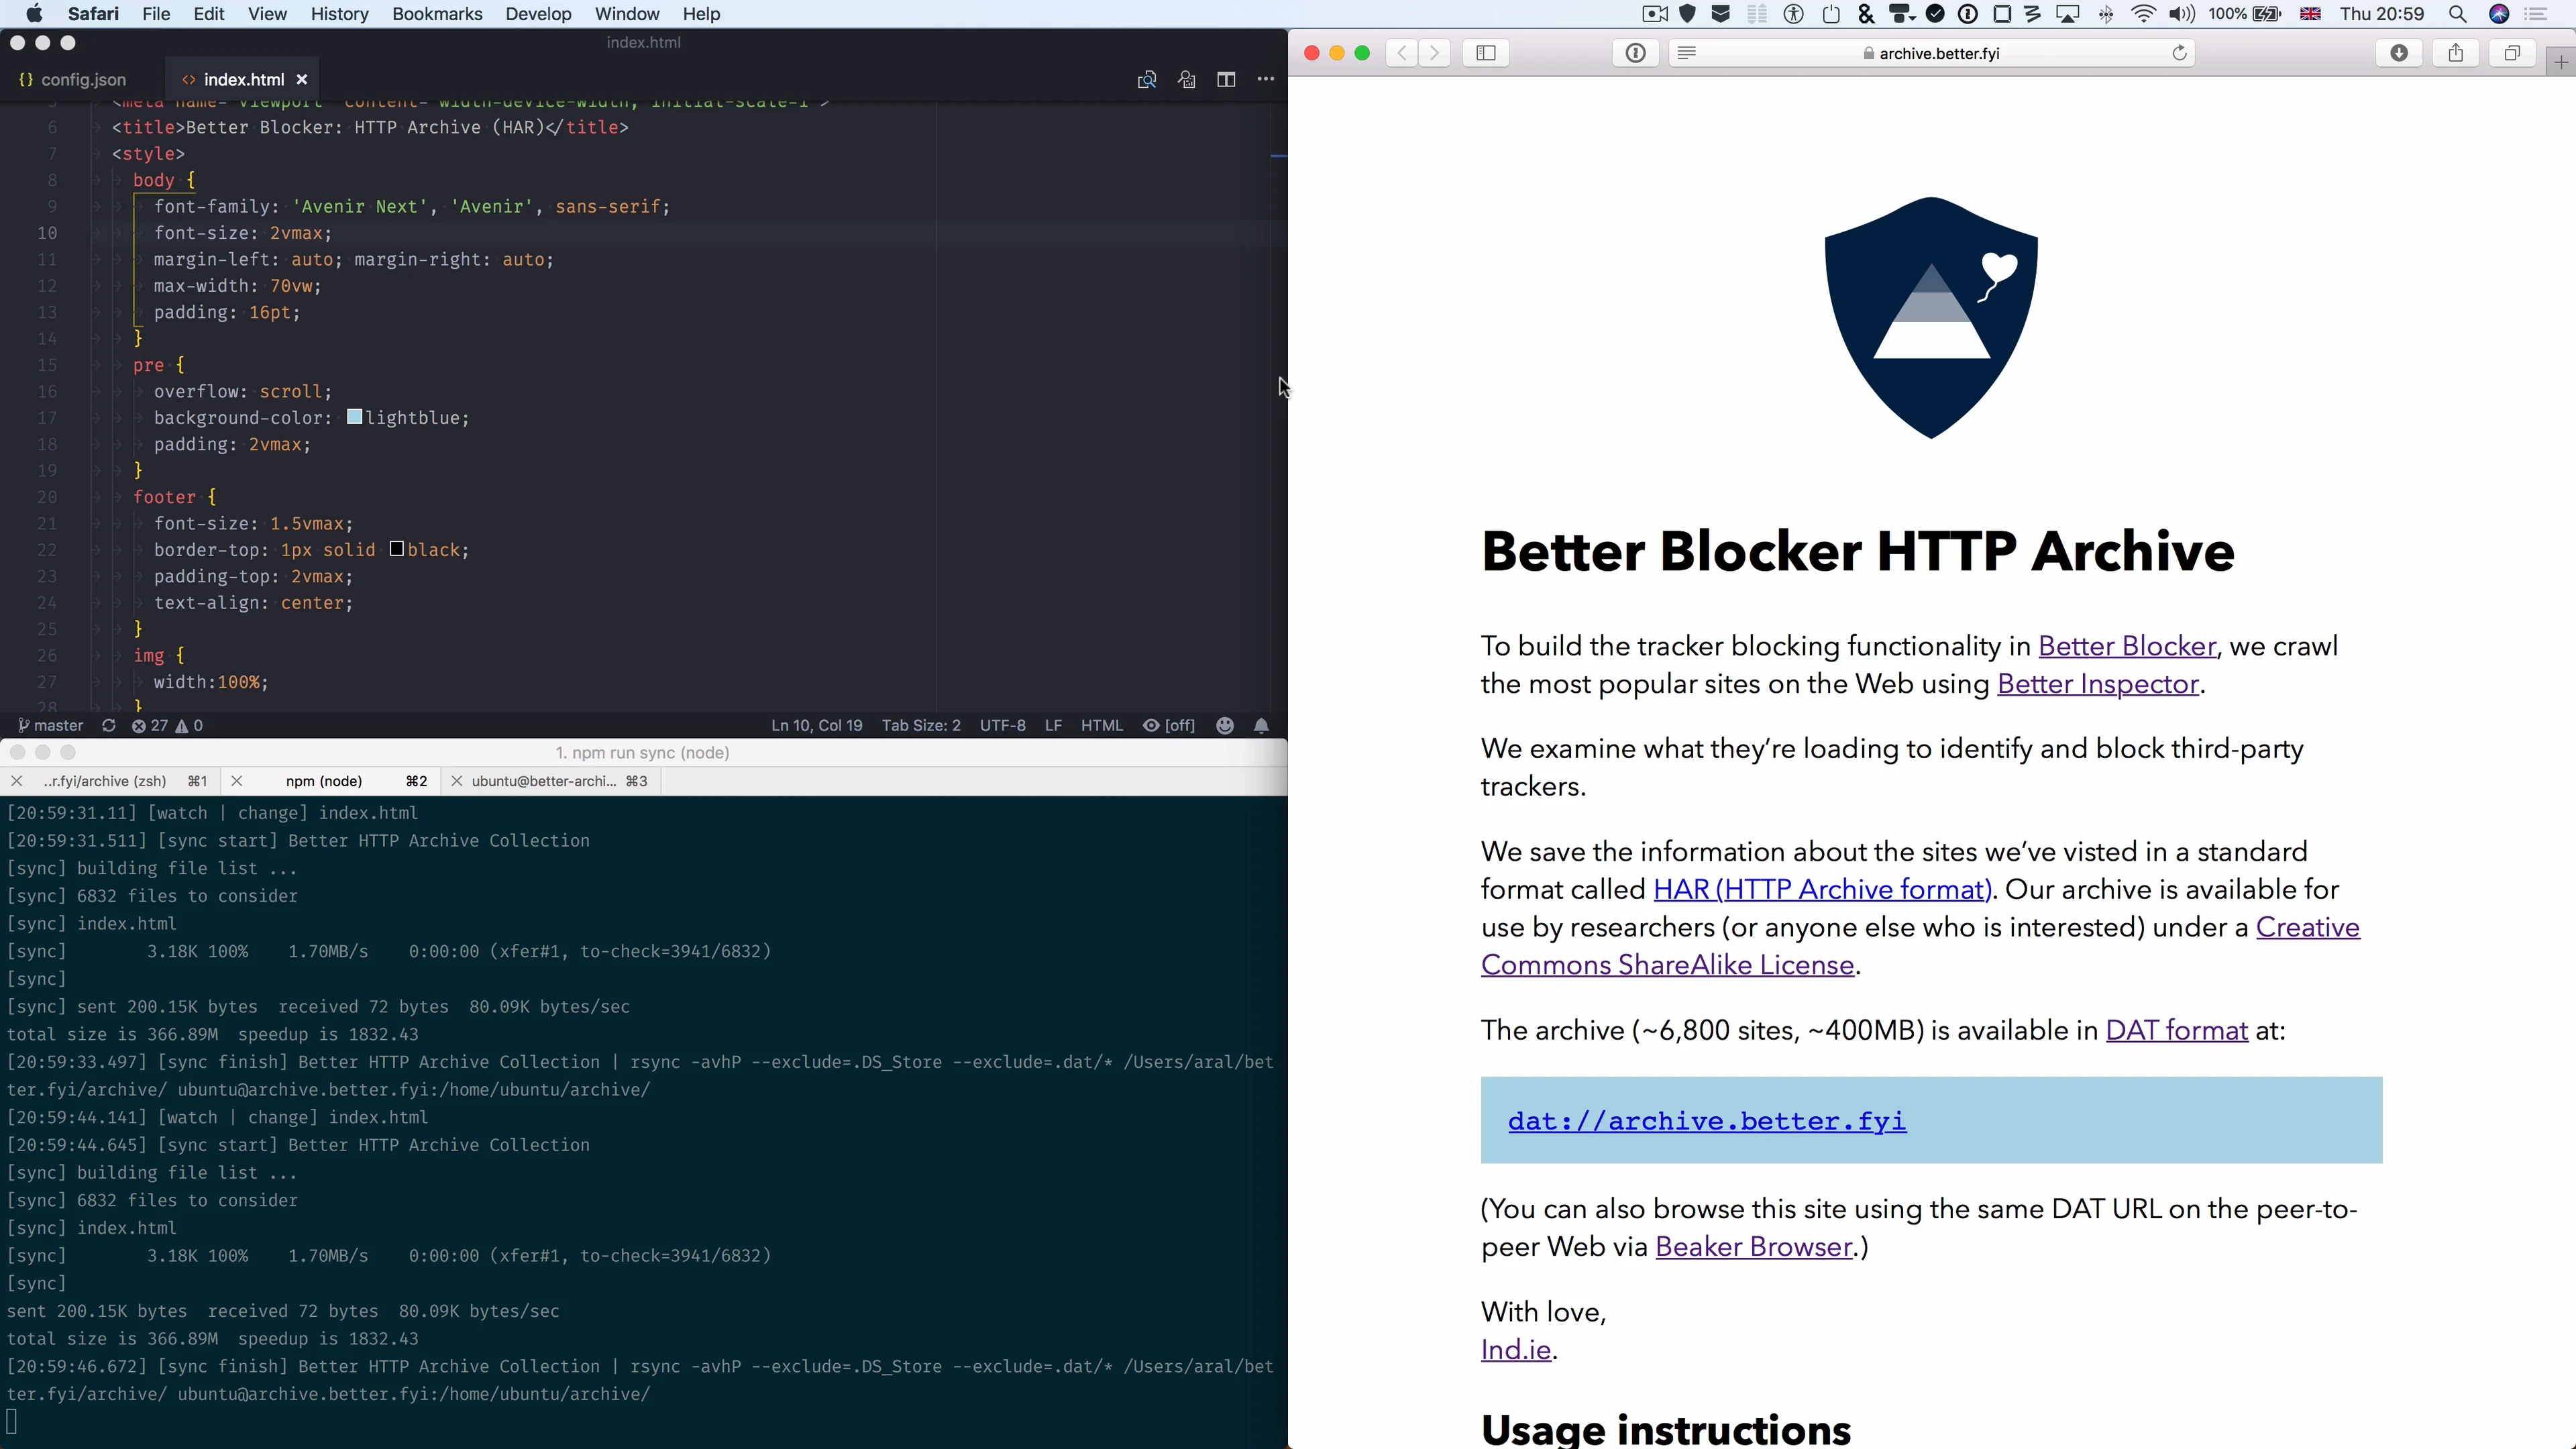Image resolution: width=2576 pixels, height=1449 pixels.
Task: Toggle Safari sidebar
Action: point(1486,53)
